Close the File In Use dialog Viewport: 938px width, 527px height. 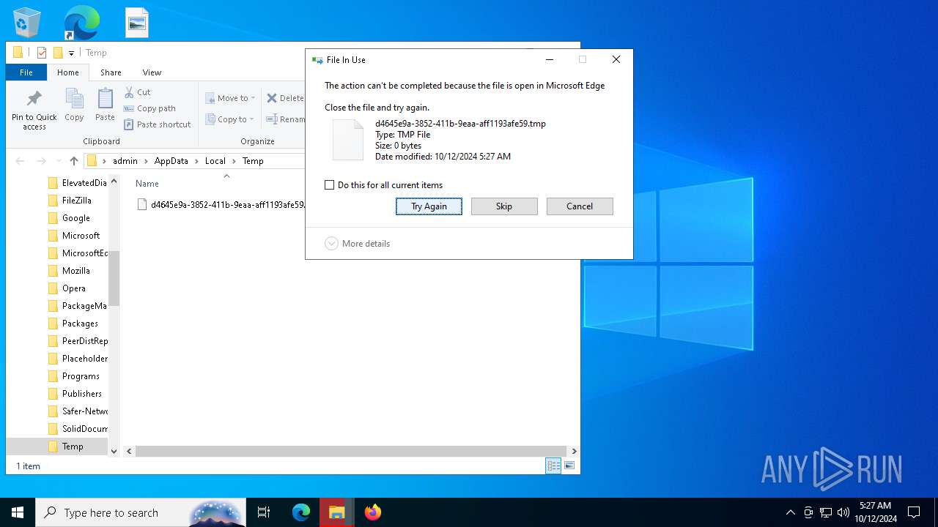[x=616, y=60]
